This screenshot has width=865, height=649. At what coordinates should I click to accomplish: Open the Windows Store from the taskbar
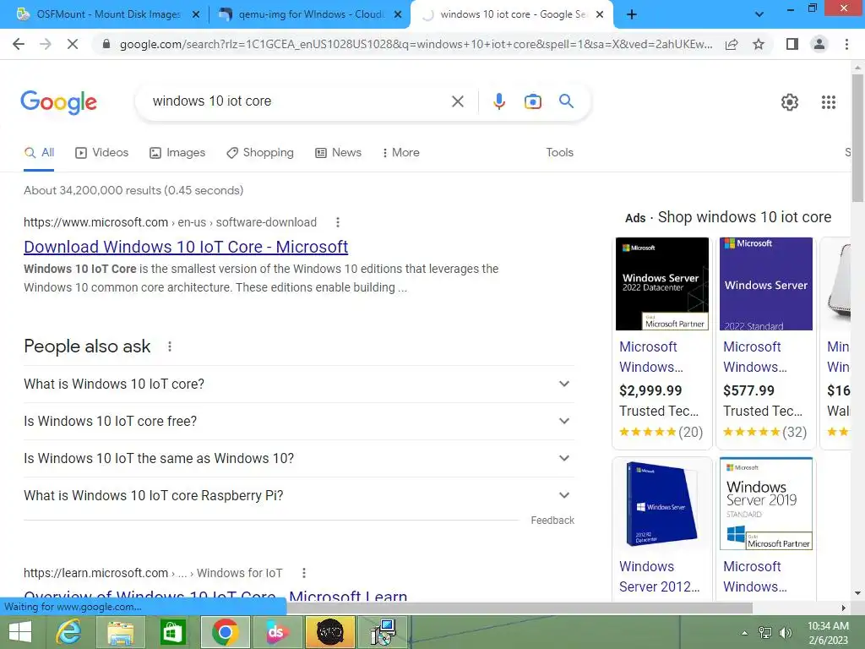click(172, 632)
